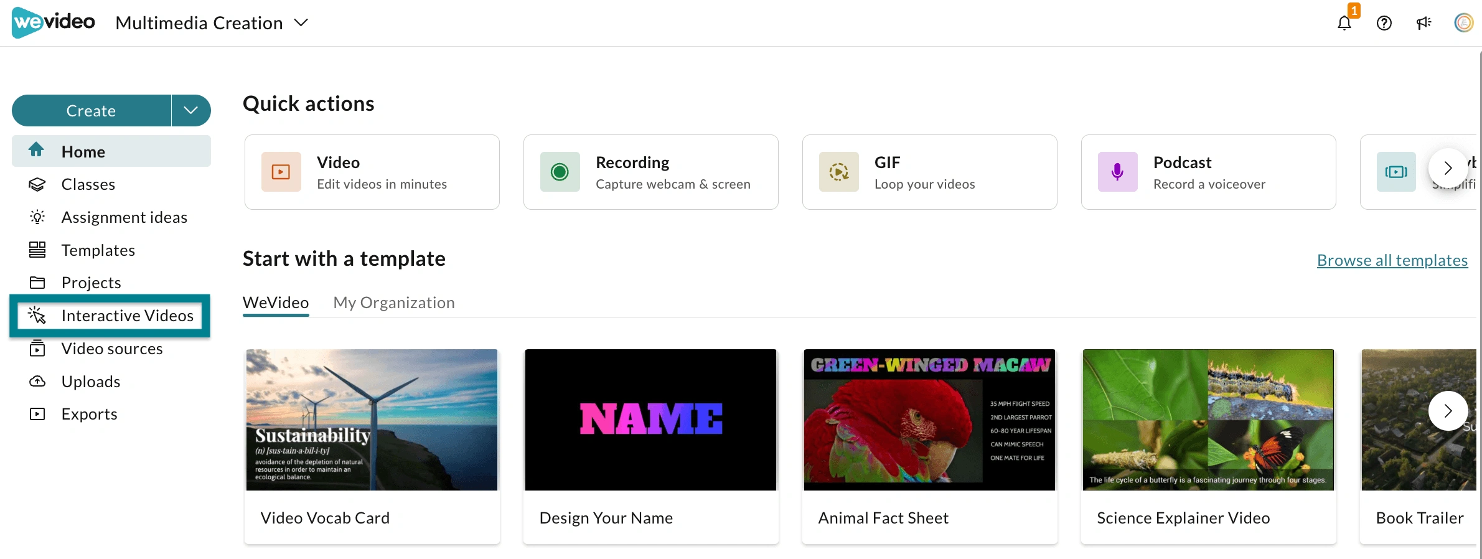Open the help question mark icon
This screenshot has height=559, width=1482.
[1384, 23]
